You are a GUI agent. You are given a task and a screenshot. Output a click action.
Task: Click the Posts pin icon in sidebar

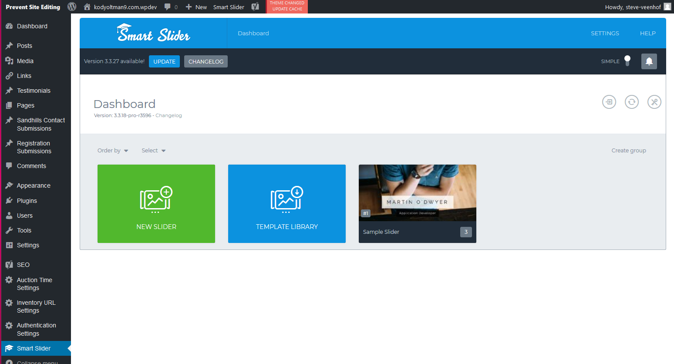9,46
